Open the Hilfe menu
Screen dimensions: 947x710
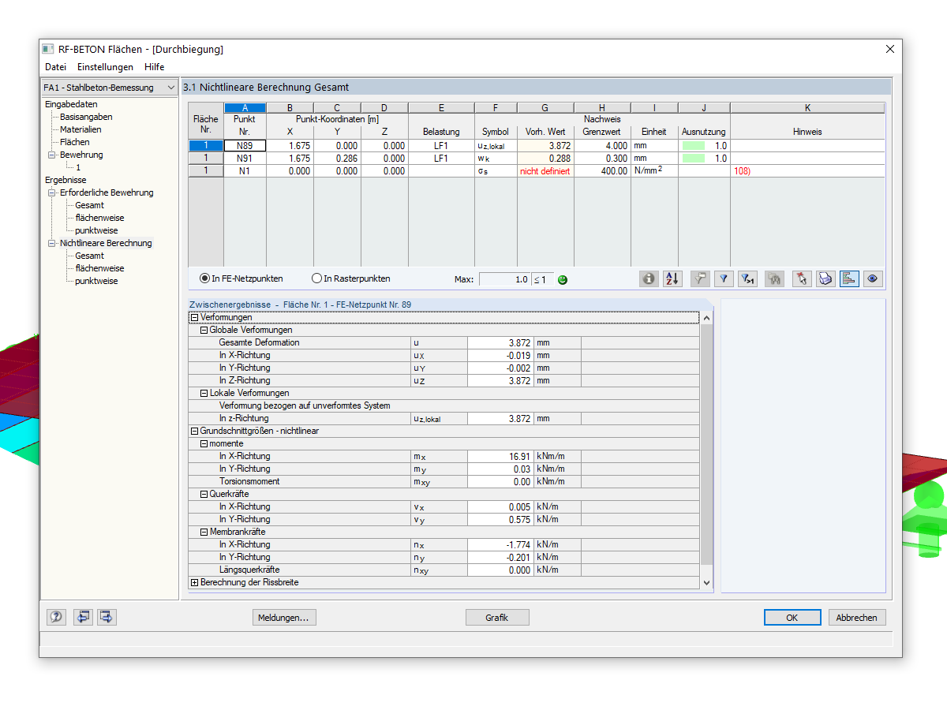154,67
